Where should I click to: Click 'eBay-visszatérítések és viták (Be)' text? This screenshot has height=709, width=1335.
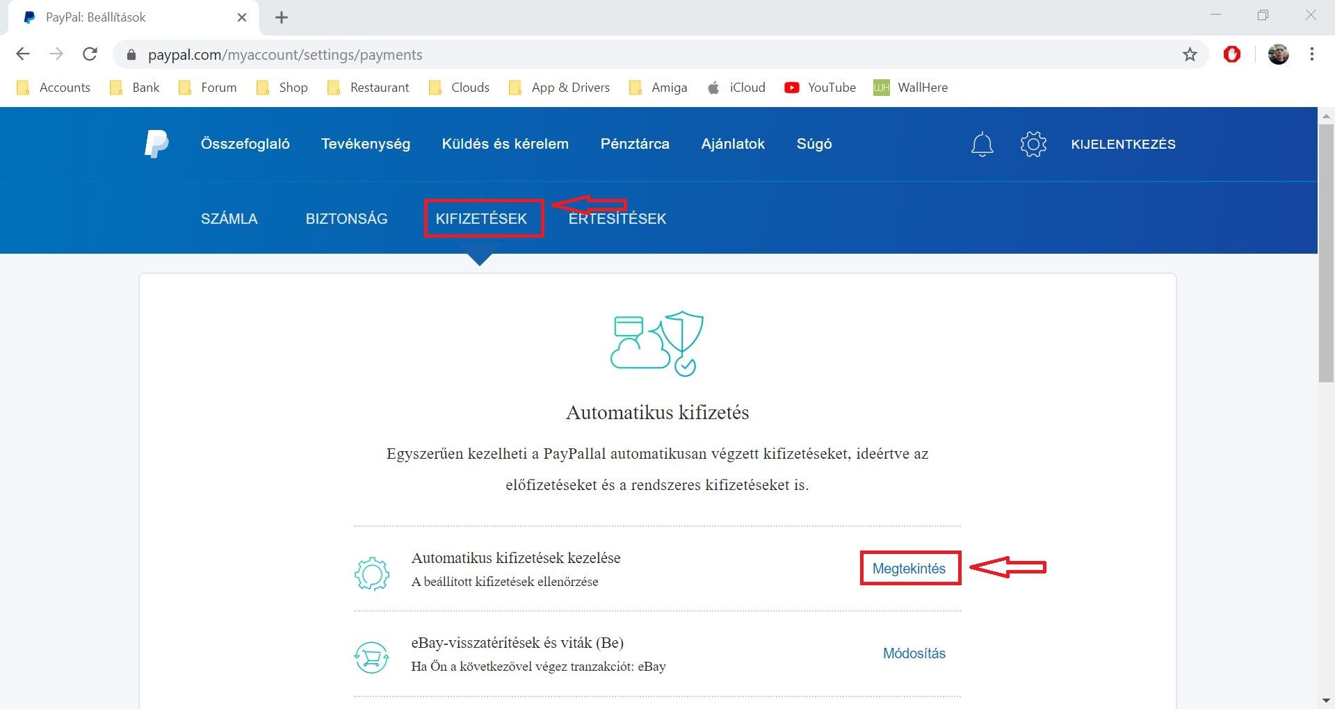pyautogui.click(x=517, y=642)
